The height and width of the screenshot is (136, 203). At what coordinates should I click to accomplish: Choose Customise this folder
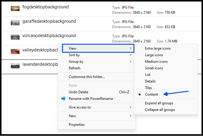pyautogui.click(x=87, y=77)
